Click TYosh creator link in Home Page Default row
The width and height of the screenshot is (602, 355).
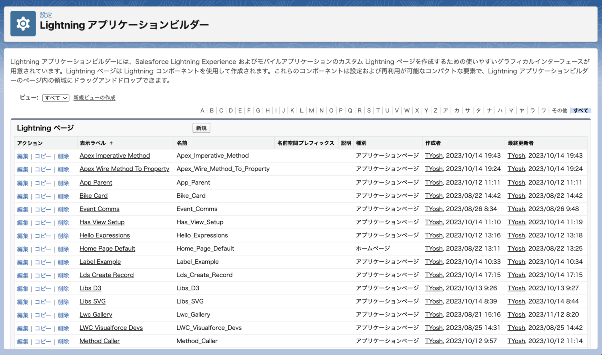(434, 249)
